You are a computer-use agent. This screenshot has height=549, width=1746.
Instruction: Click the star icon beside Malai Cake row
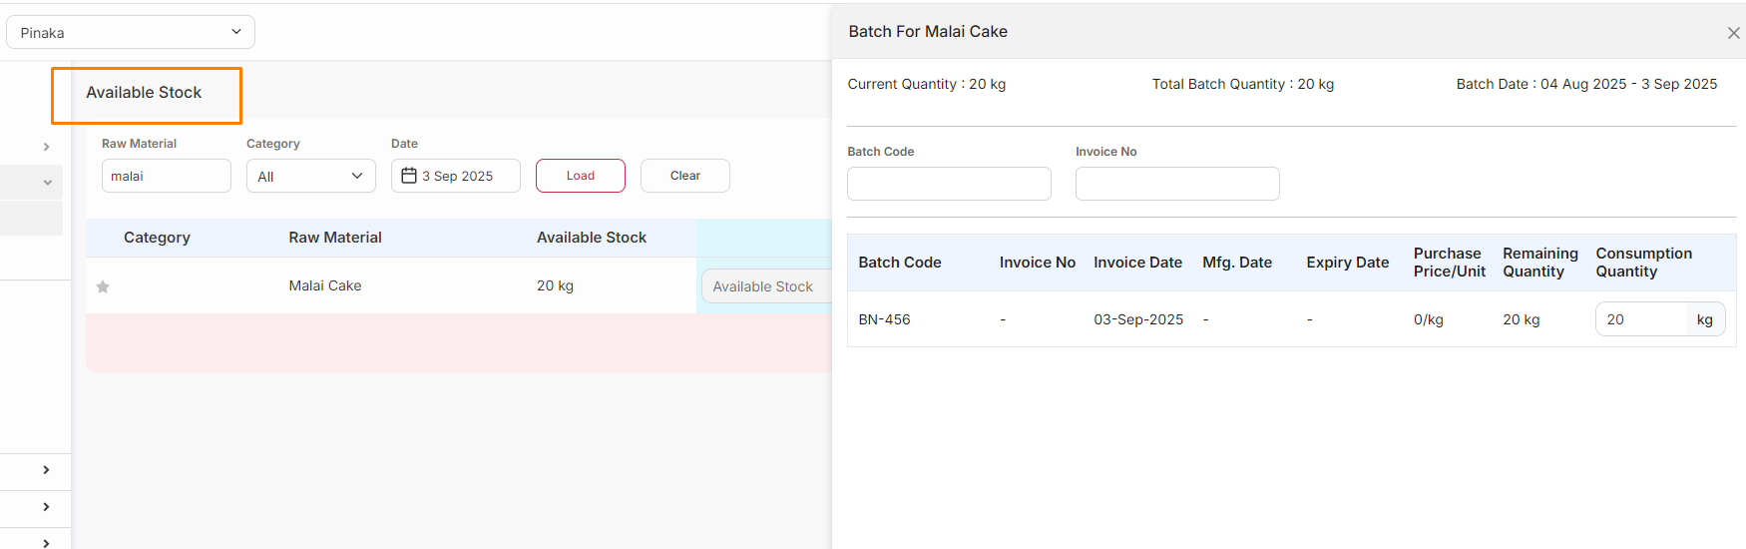click(103, 286)
